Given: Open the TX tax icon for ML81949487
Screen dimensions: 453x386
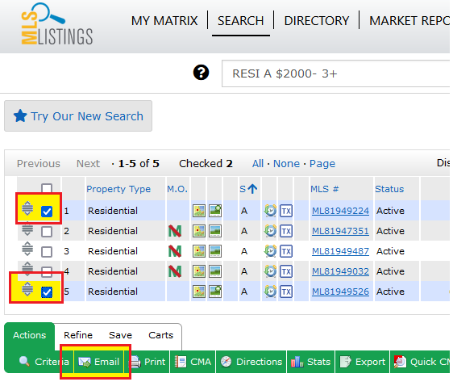Looking at the screenshot, I should click(x=286, y=251).
